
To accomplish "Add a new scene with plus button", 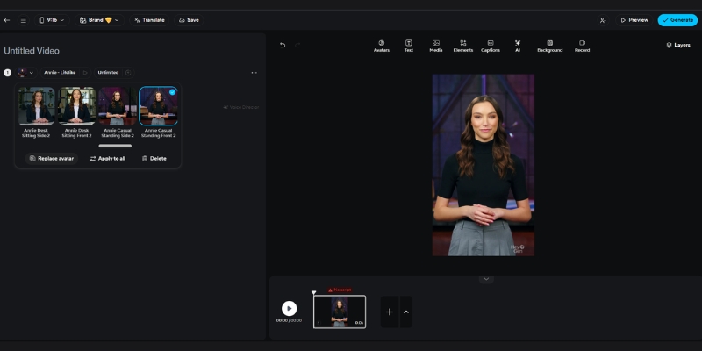I will coord(390,312).
